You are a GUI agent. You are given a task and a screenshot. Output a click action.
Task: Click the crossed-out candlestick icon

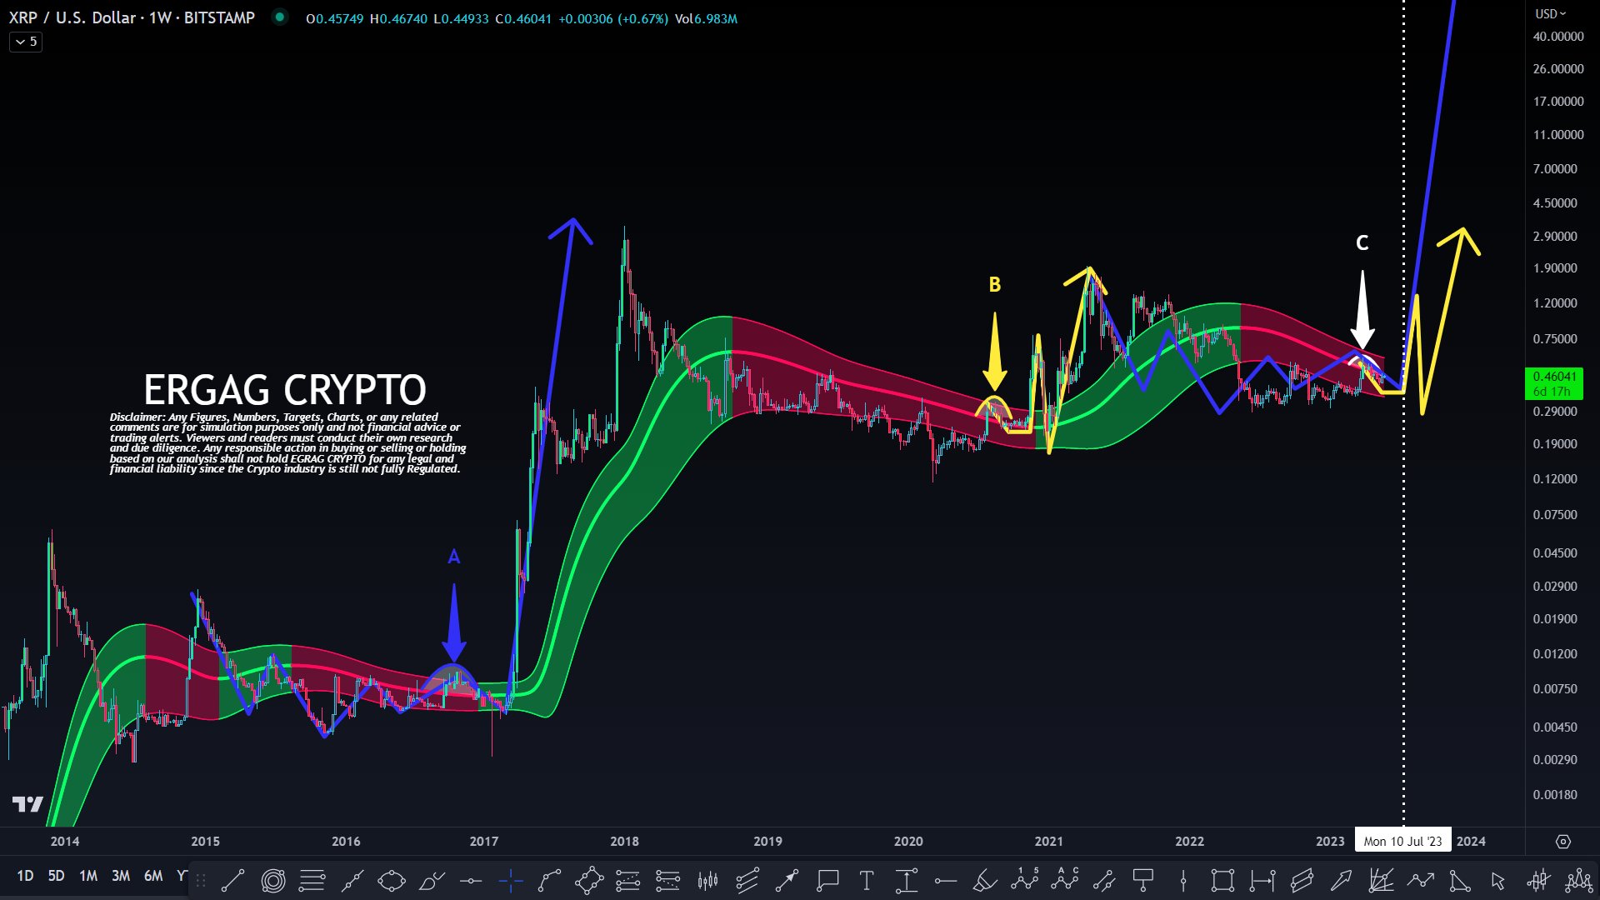[1538, 880]
